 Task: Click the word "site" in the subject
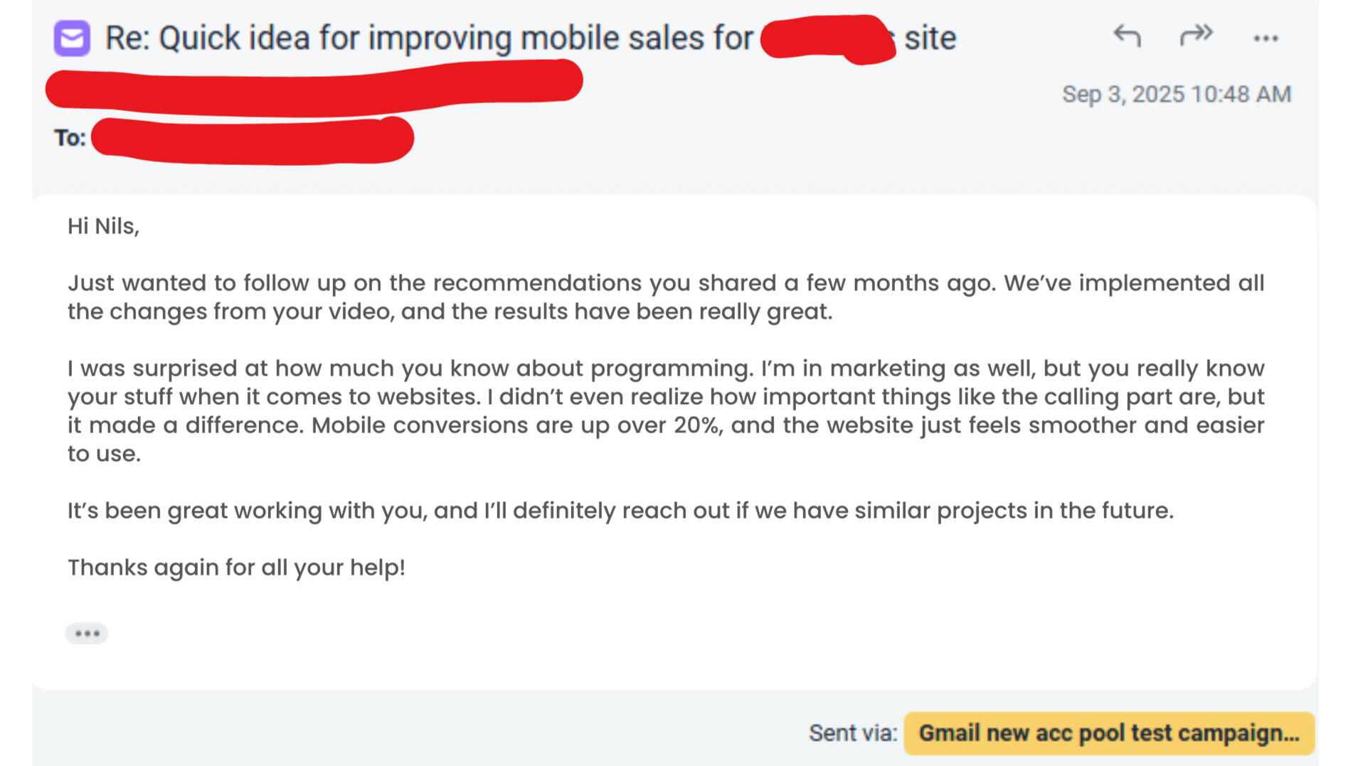pos(930,38)
